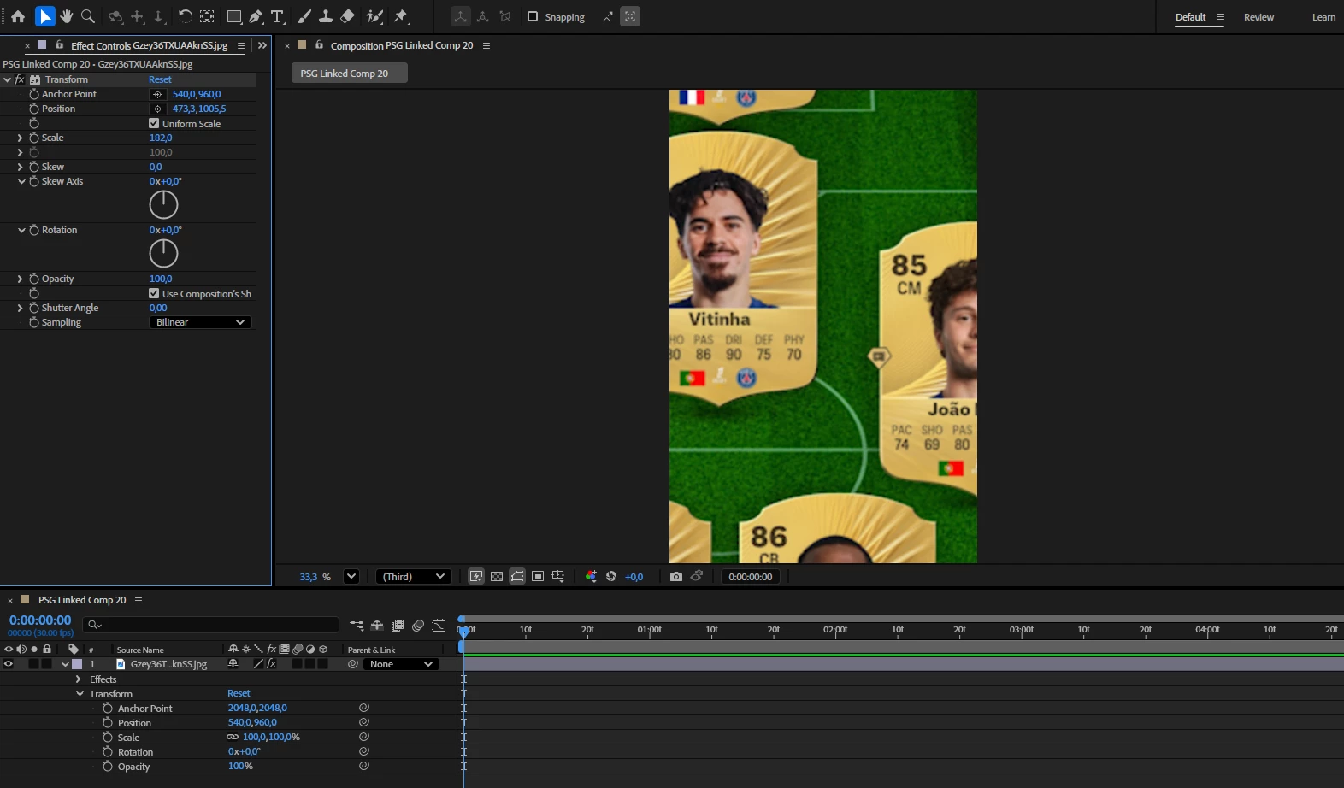Expand the Skew property

21,167
